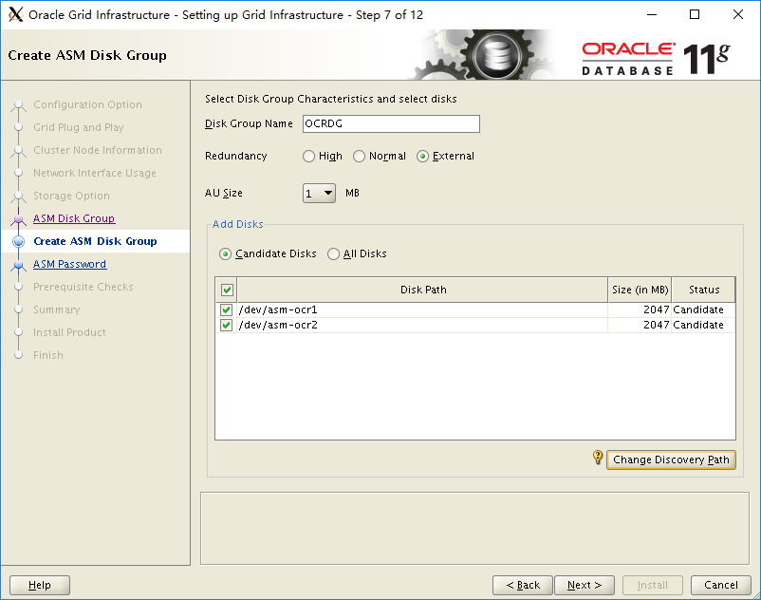Minimize the installer window
761x600 pixels.
[x=652, y=14]
